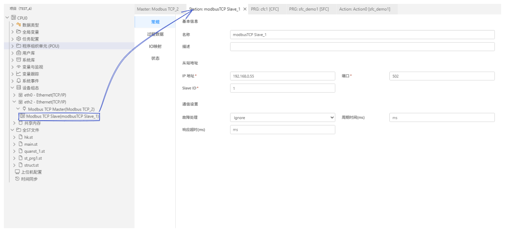
Task: Expand the eth0 Ethernet node
Action: pos(14,95)
